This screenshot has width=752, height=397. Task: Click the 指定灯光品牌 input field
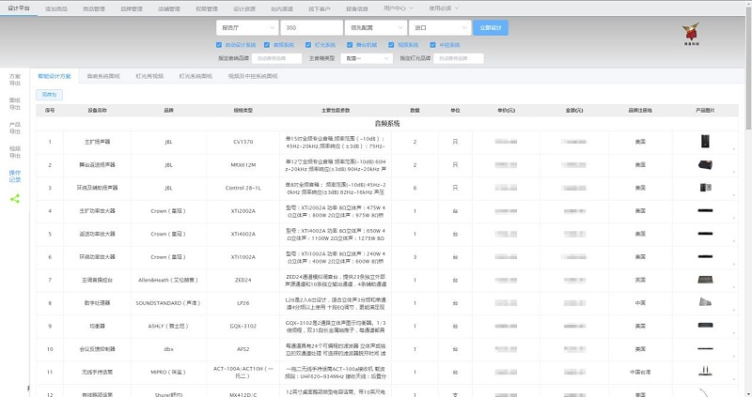coord(459,58)
